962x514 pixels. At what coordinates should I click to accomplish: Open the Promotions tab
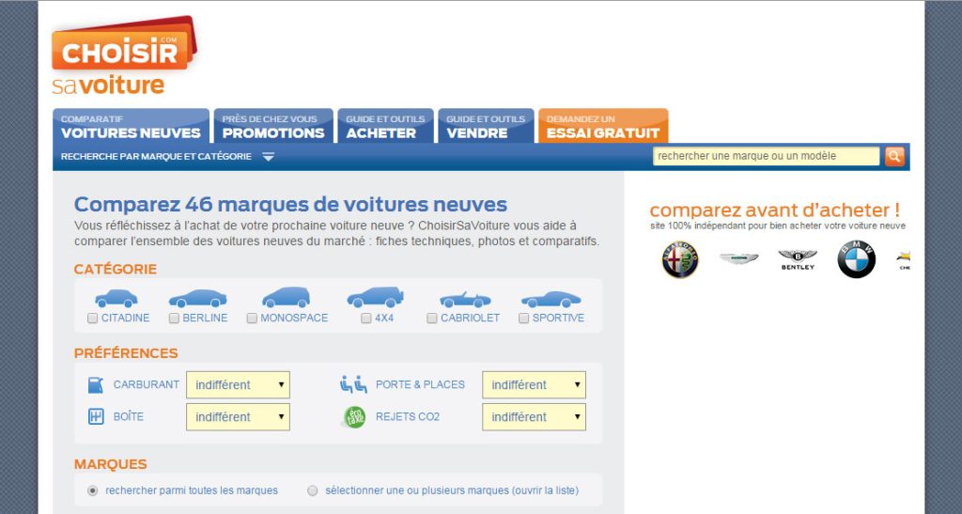point(273,126)
